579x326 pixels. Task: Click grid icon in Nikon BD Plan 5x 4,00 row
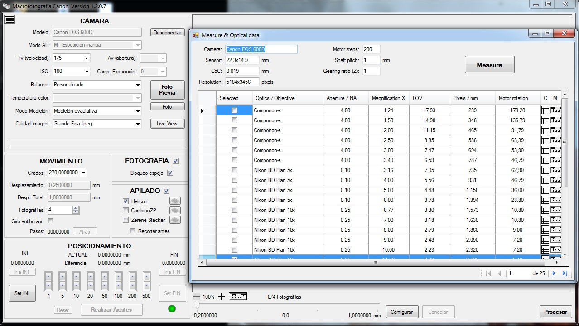[545, 180]
